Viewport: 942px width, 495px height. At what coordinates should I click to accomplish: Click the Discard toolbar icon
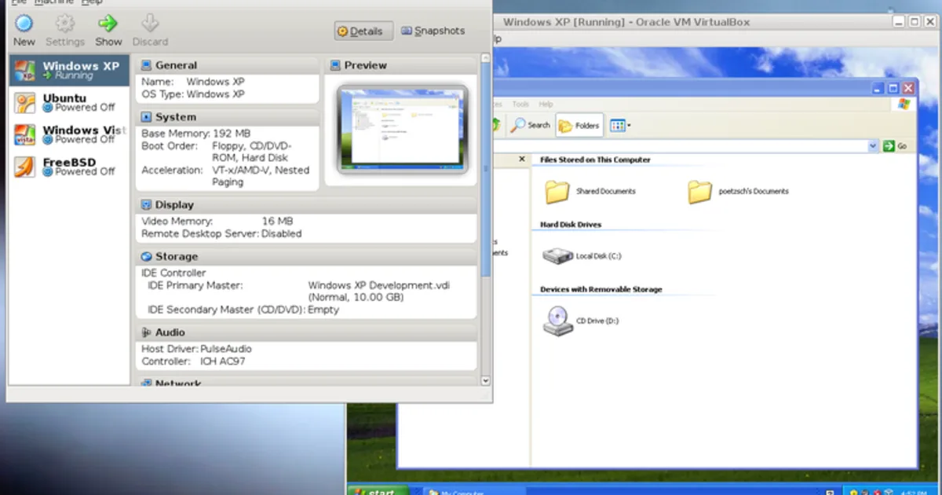click(150, 23)
